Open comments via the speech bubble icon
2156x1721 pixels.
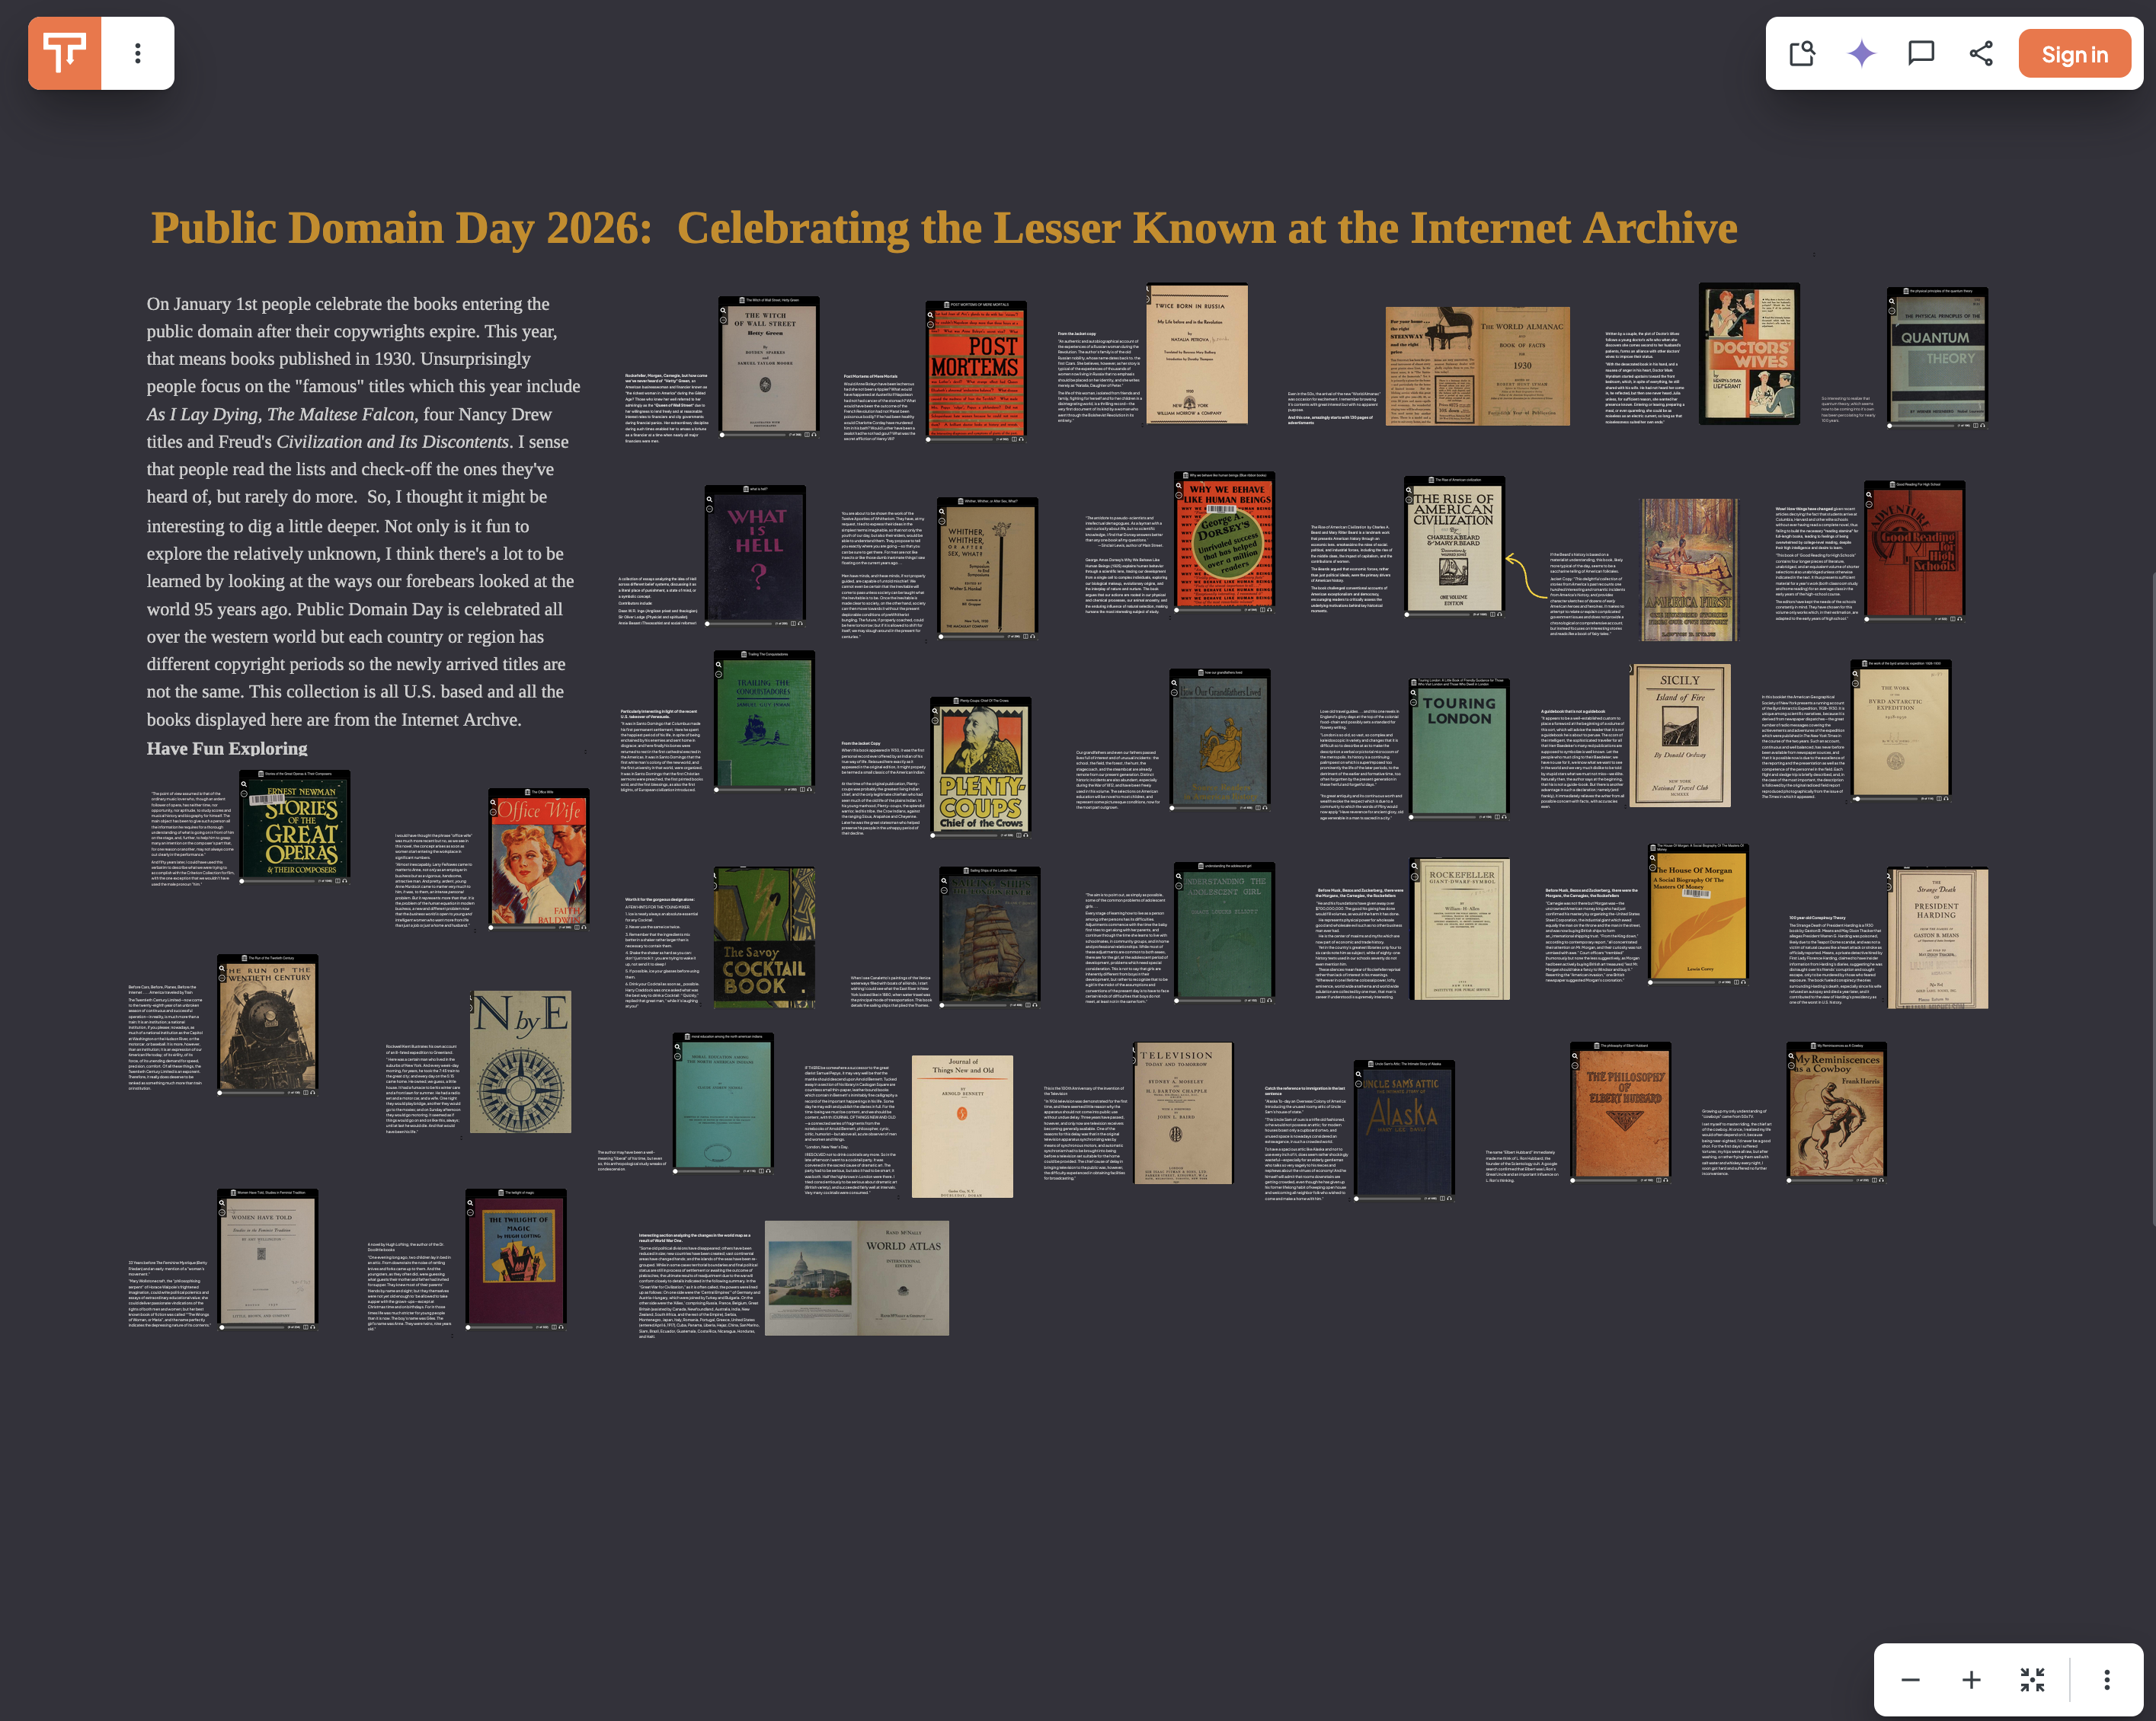[x=1921, y=54]
